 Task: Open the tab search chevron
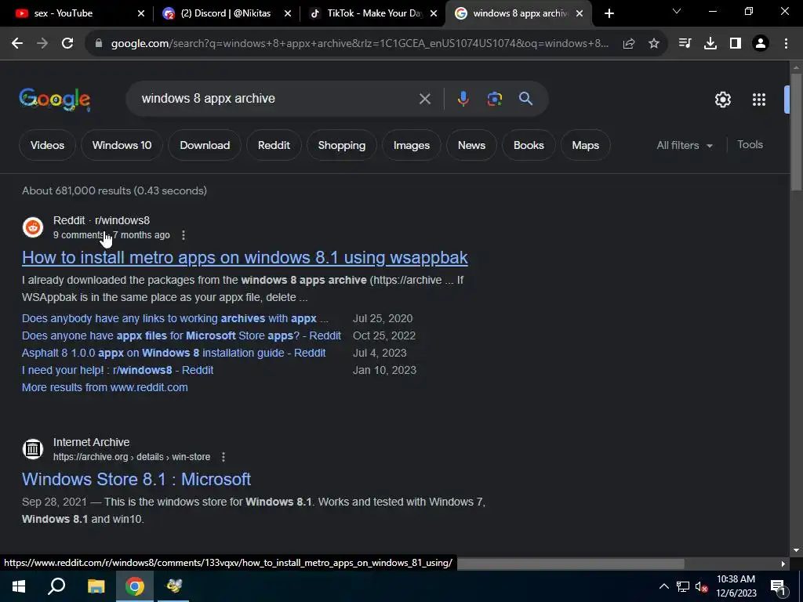(677, 11)
